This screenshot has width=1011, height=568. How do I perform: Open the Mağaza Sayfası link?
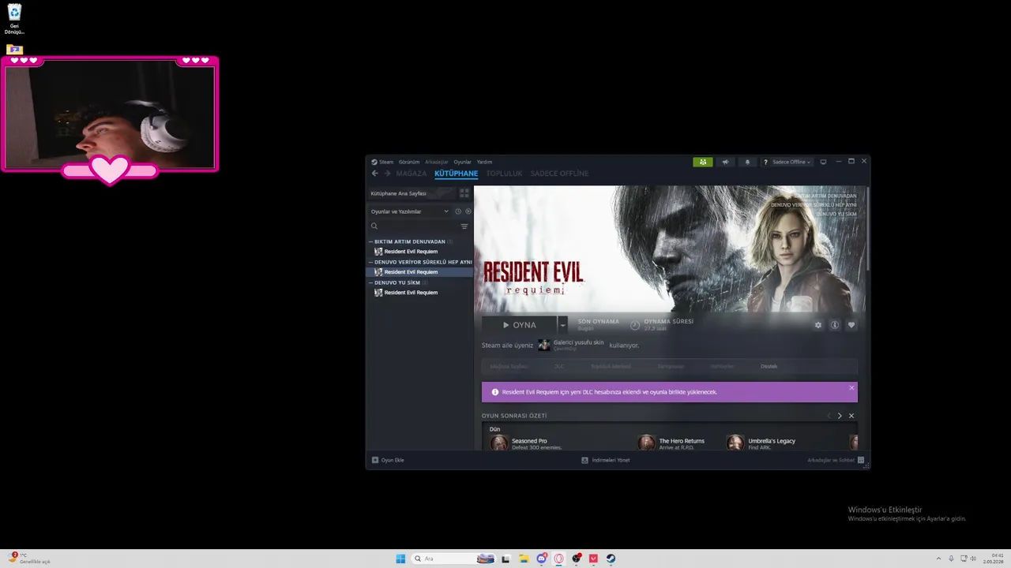click(x=509, y=366)
